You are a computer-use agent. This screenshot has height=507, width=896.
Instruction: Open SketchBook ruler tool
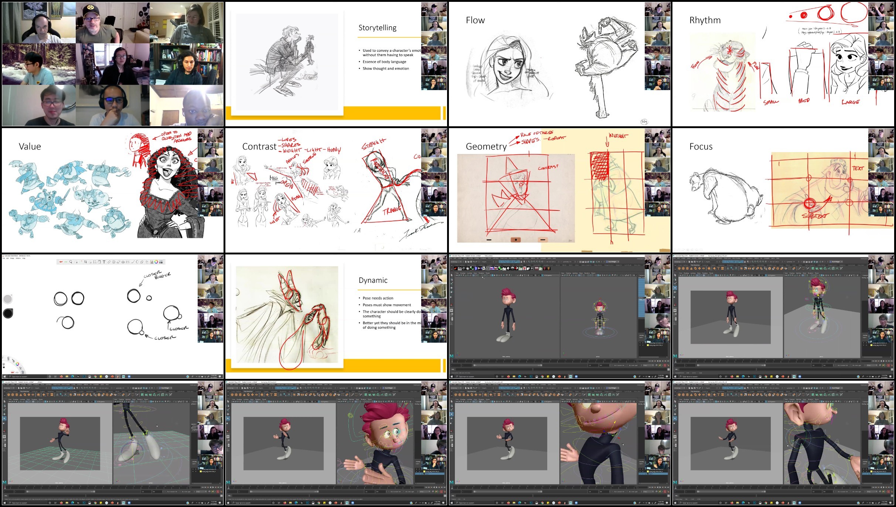click(x=109, y=262)
